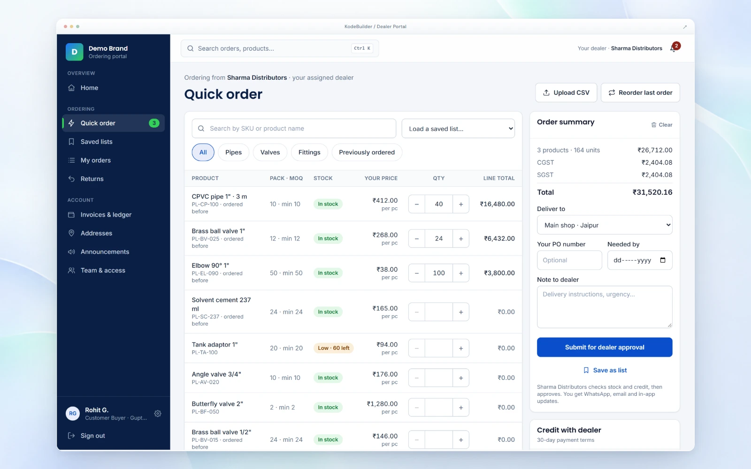Open My orders page
751x469 pixels.
click(x=113, y=160)
